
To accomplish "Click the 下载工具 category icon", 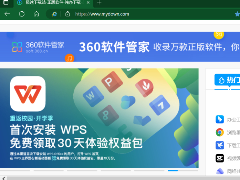I will tap(220, 145).
